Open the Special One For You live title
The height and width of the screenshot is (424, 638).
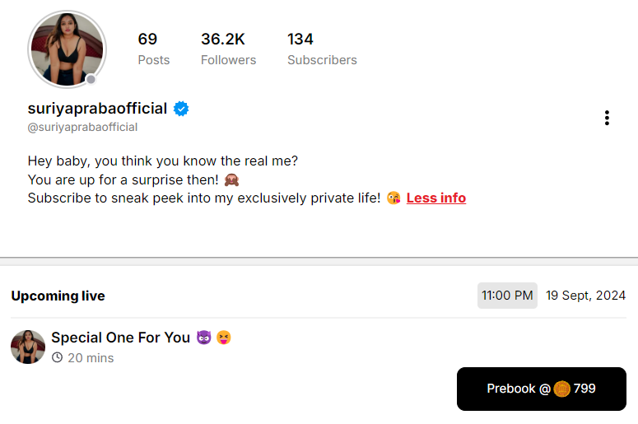[x=120, y=338]
